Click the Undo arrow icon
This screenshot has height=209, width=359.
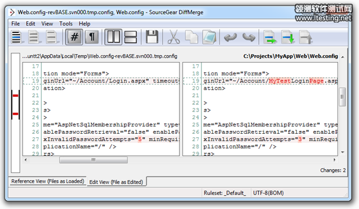(x=230, y=37)
